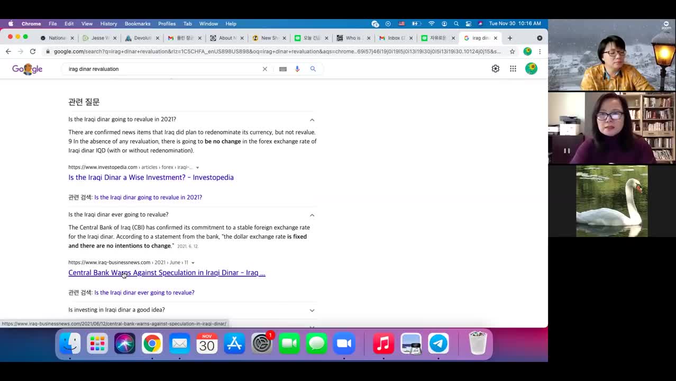Screen dimensions: 676x381
Task: Open 'Central Bank Warns Against Speculation' link
Action: click(167, 273)
